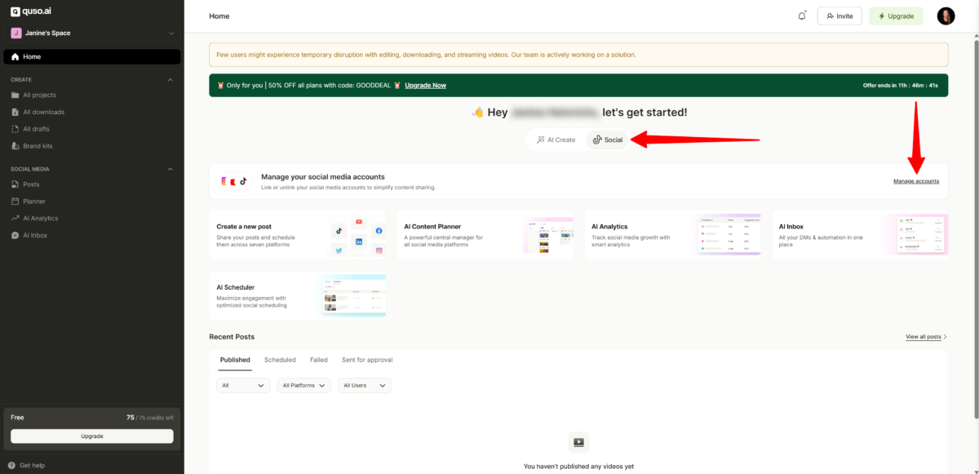Click the Upgrade Now link

[x=425, y=86]
